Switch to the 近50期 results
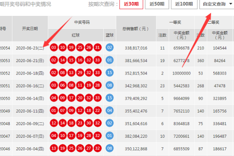This screenshot has height=156, width=234. tap(156, 5)
